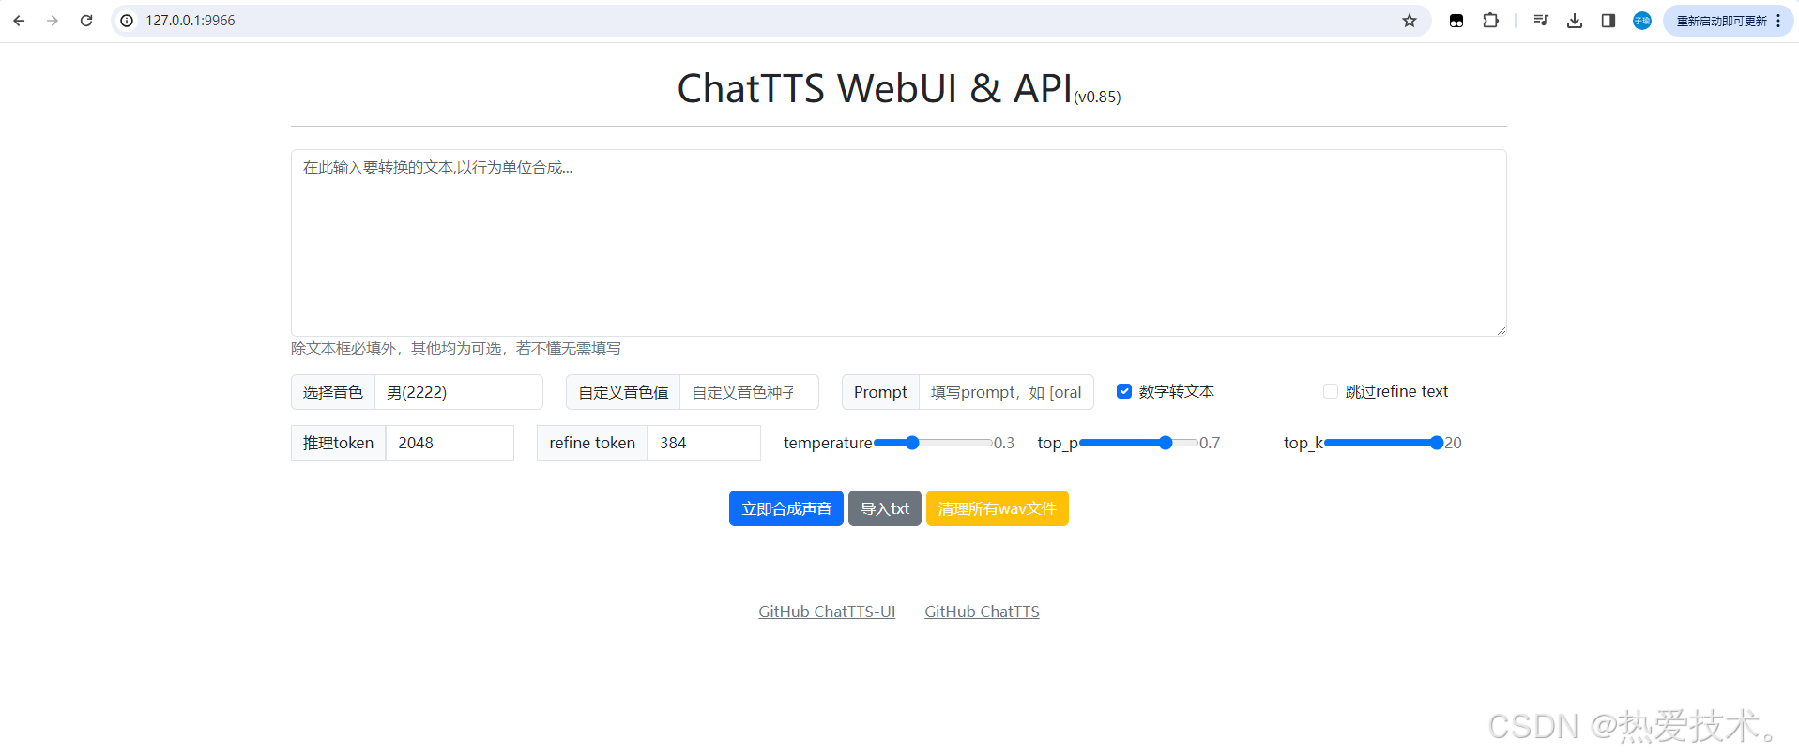Go back with browser back arrow
This screenshot has width=1799, height=756.
(19, 21)
